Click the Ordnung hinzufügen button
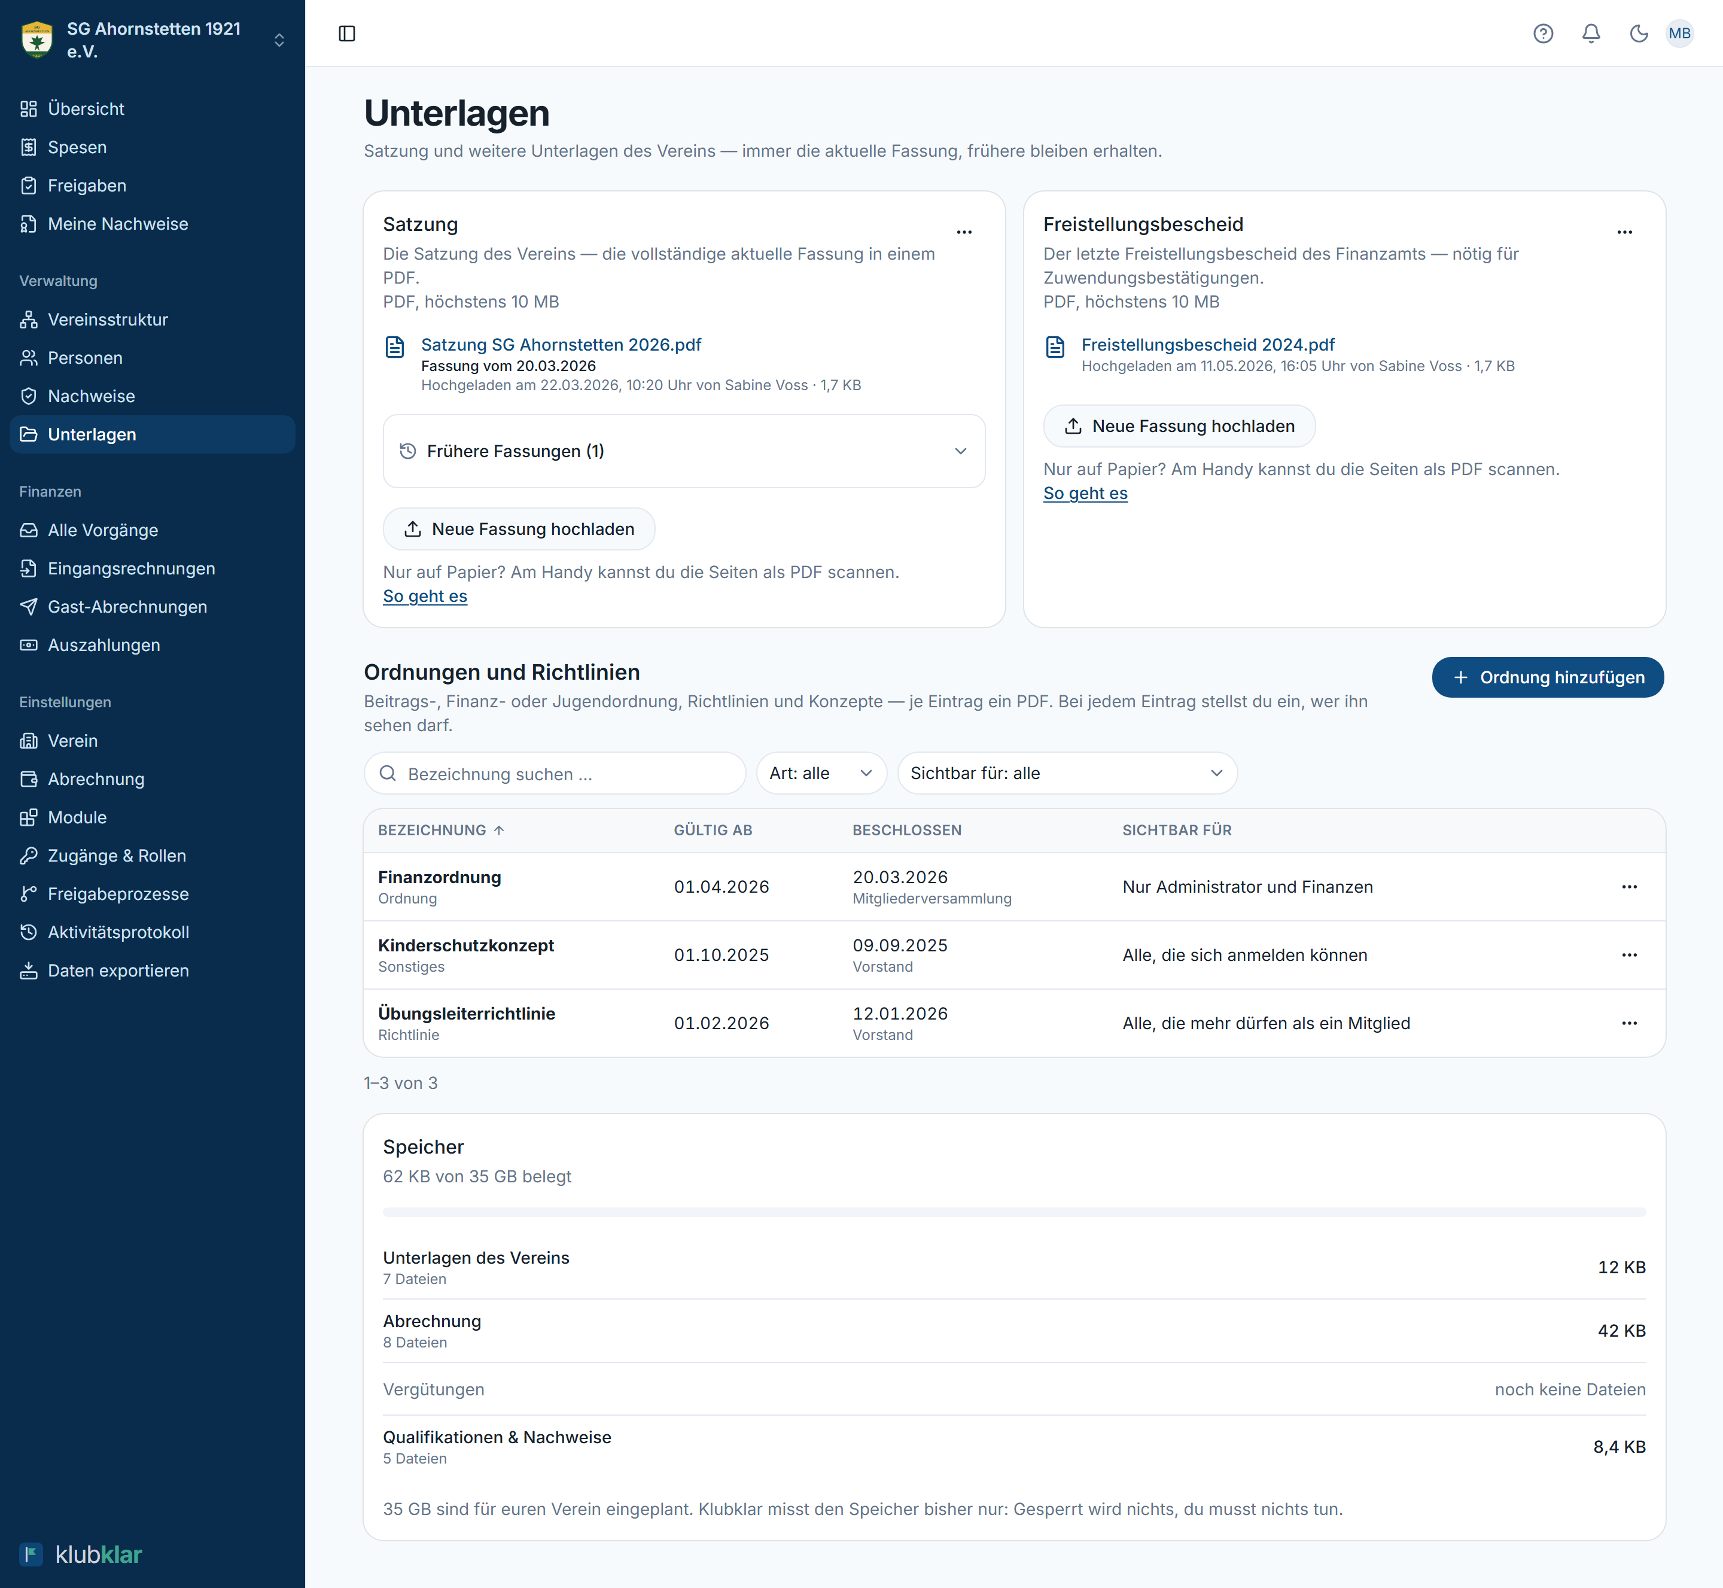 [x=1548, y=677]
